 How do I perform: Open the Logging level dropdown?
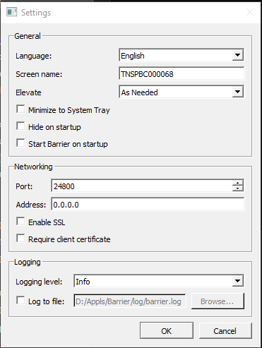pyautogui.click(x=159, y=281)
